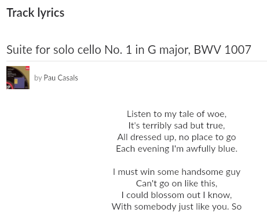Select 'I must win some handsome guy' line

click(x=177, y=172)
